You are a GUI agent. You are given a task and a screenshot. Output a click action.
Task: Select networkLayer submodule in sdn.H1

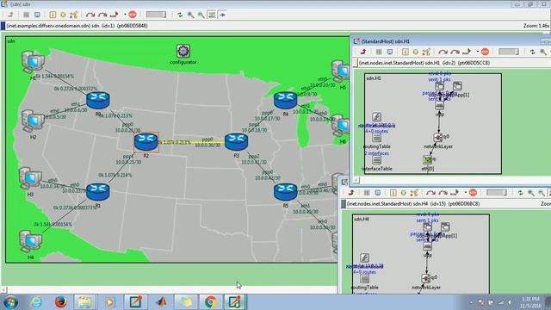pyautogui.click(x=438, y=138)
